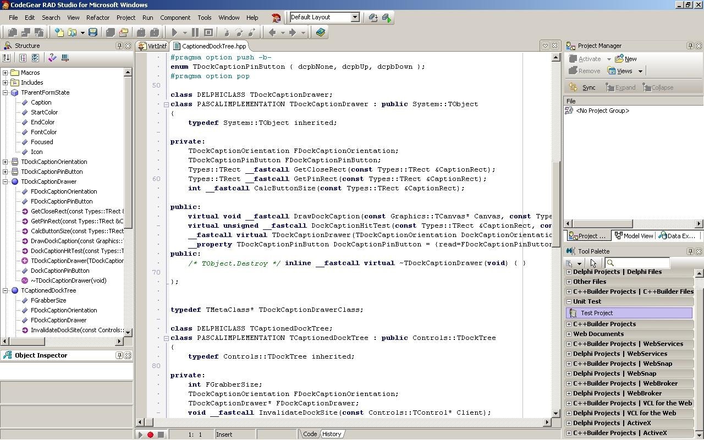The height and width of the screenshot is (440, 704).
Task: Click the Save Desktop layout icon
Action: [373, 18]
